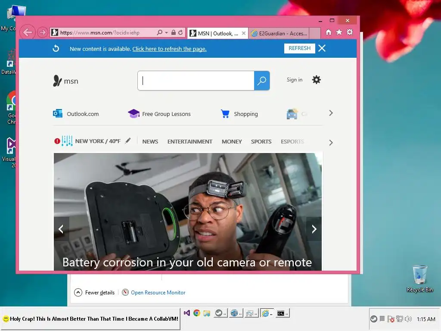Click the address bar search magnifier icon
The height and width of the screenshot is (331, 441).
click(x=159, y=32)
